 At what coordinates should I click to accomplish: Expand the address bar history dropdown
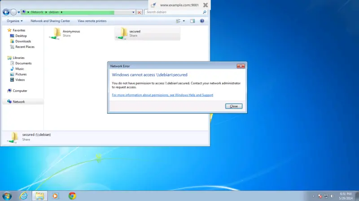click(x=133, y=12)
